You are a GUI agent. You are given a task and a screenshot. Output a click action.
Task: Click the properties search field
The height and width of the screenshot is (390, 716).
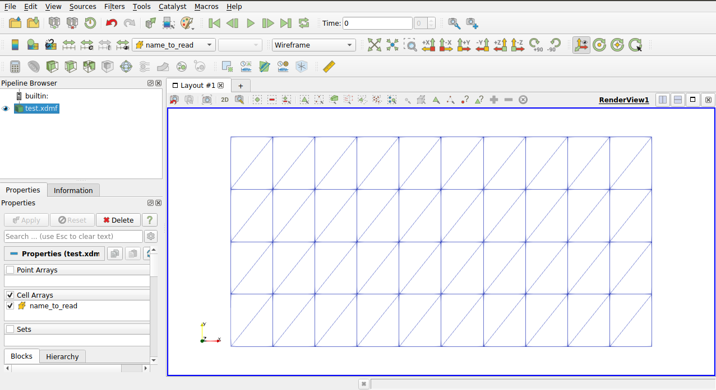point(73,236)
